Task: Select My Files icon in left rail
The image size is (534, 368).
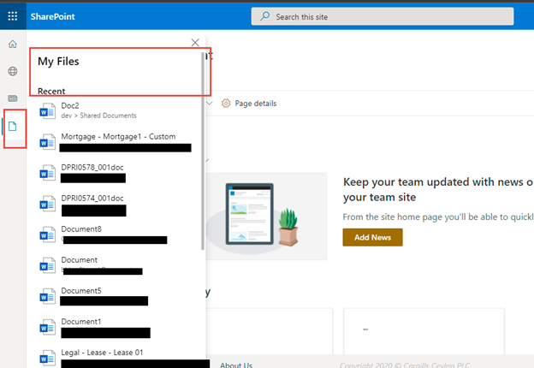Action: [x=13, y=127]
